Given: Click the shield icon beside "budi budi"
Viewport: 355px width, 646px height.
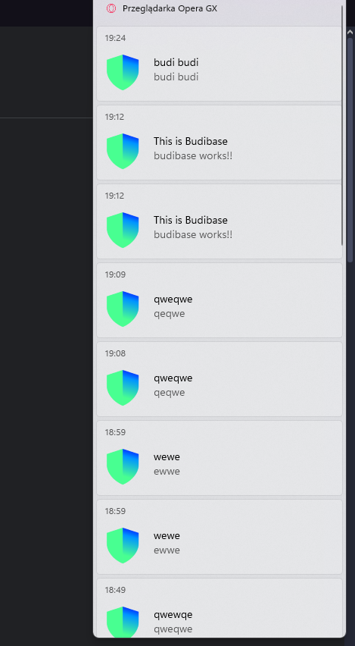Looking at the screenshot, I should pyautogui.click(x=123, y=72).
